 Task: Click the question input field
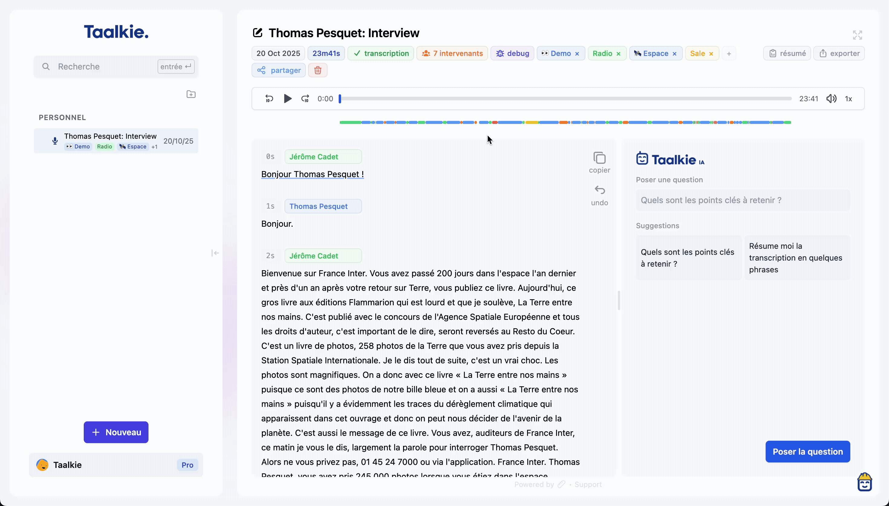743,200
